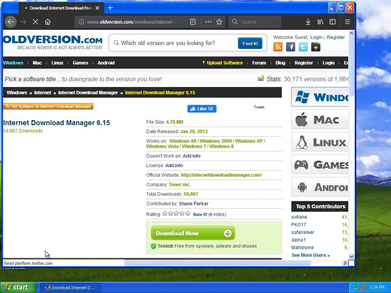Stop loading with the X button

[x=36, y=22]
